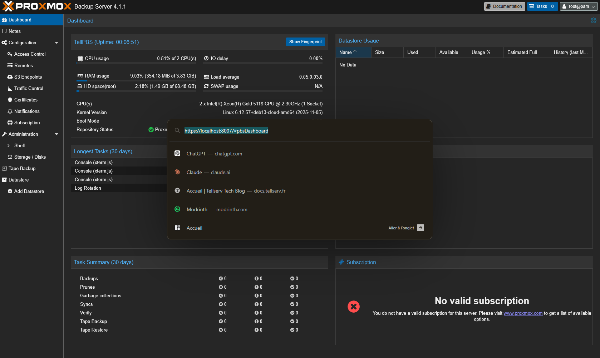Select Traffic Control in sidebar
The image size is (600, 358).
click(29, 88)
